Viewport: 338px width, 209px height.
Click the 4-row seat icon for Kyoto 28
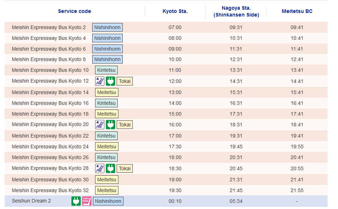100,168
